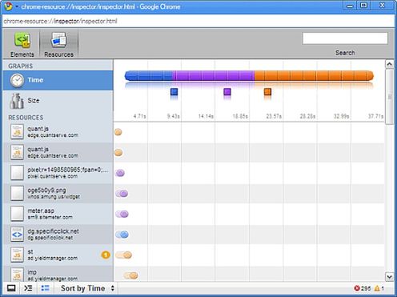Dock the inspector to main window
Viewport: 397px width, 297px height.
[11, 288]
